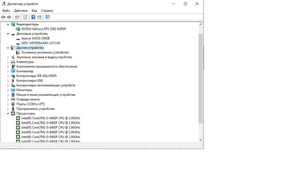This screenshot has height=169, width=301.
Task: Expand the Клавиатуры category
Action: coord(8,62)
